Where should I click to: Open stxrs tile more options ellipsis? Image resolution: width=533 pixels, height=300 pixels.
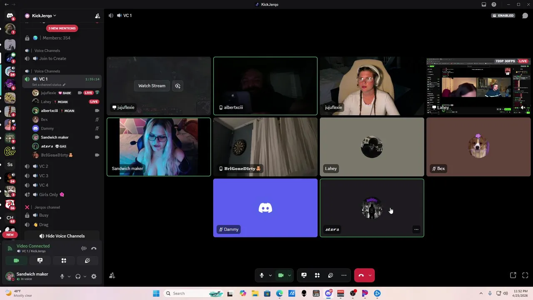click(416, 230)
